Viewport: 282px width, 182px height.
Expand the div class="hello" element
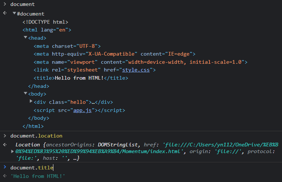(31, 101)
